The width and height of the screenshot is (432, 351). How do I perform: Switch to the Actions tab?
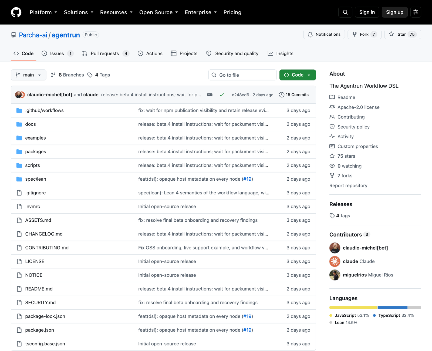tap(150, 53)
